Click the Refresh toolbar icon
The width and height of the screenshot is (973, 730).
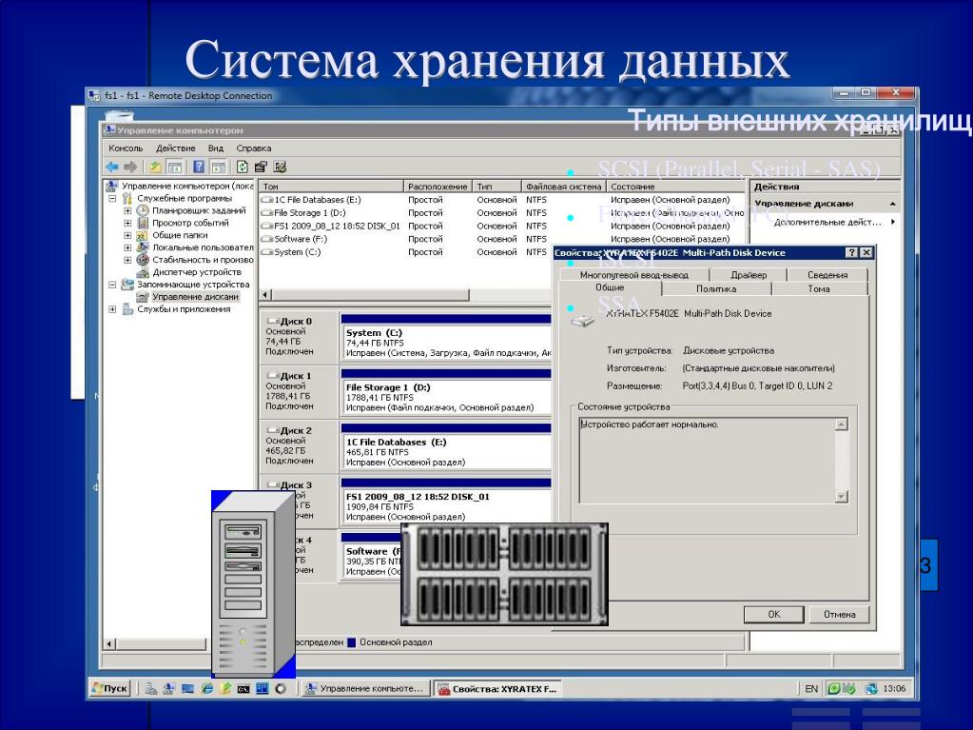[x=242, y=167]
